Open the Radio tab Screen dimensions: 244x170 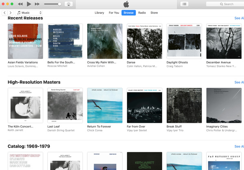(x=142, y=13)
